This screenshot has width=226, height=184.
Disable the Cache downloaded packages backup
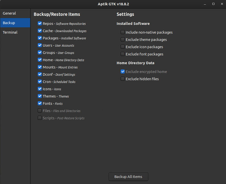click(40, 31)
